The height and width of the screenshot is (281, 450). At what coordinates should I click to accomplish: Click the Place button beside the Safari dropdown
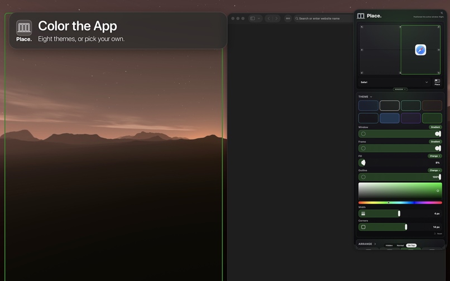(437, 83)
